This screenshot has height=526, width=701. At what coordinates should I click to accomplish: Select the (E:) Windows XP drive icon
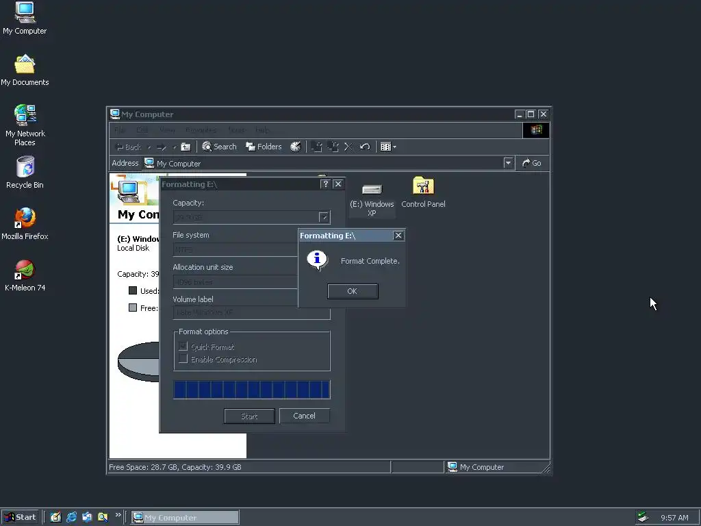pyautogui.click(x=372, y=200)
